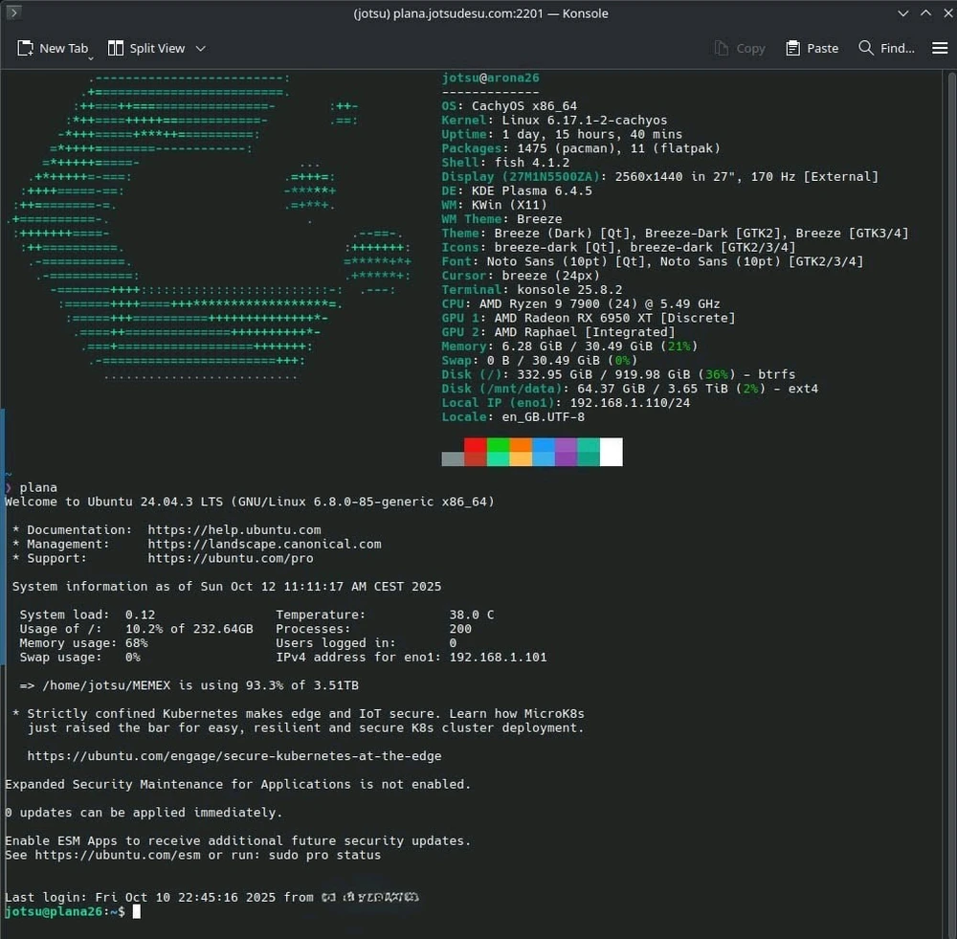Click the Split View toolbar button

point(146,48)
